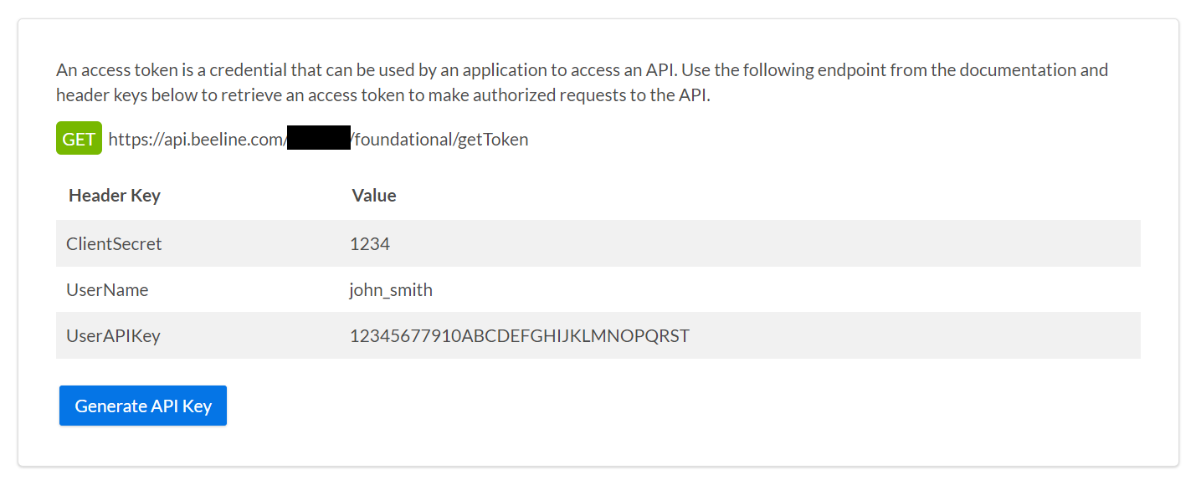The height and width of the screenshot is (485, 1196).
Task: Click the Value column title
Action: [373, 195]
